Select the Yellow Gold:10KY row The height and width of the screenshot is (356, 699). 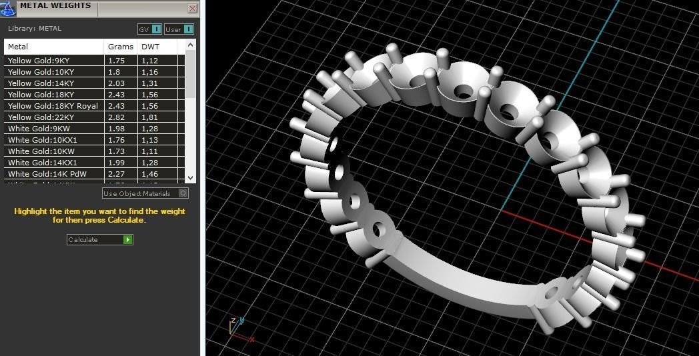coord(94,72)
